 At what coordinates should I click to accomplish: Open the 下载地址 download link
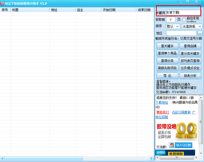tap(162, 102)
